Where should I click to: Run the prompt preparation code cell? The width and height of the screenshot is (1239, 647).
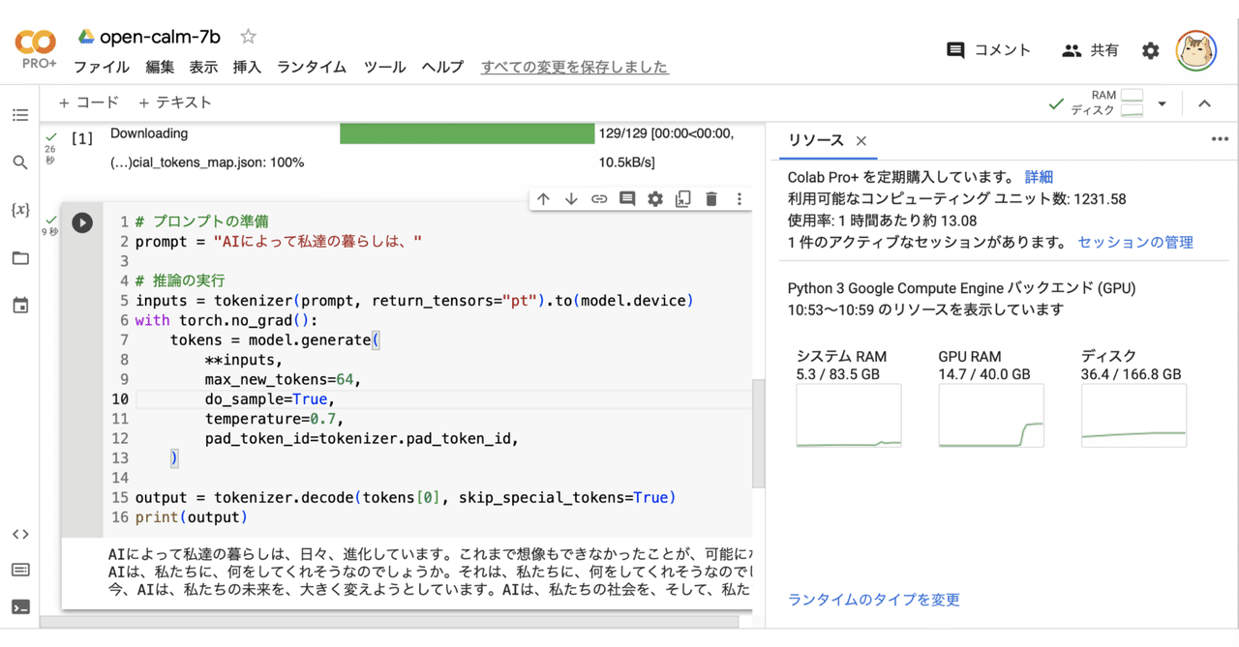(81, 222)
